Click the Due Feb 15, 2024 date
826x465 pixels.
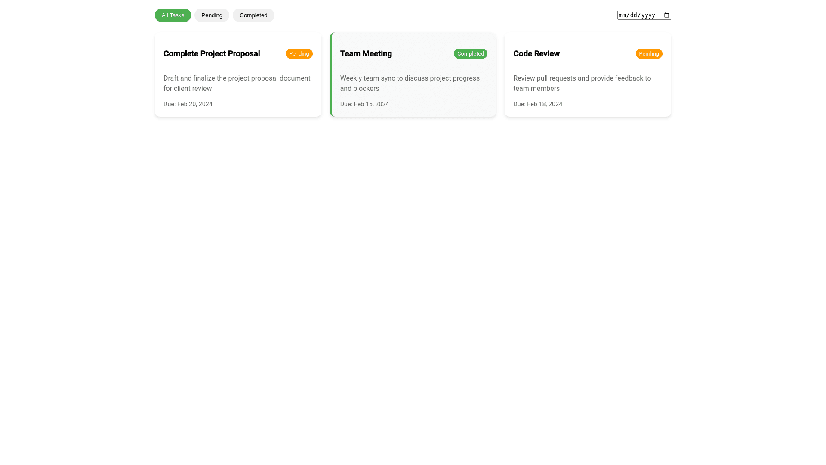[x=364, y=104]
